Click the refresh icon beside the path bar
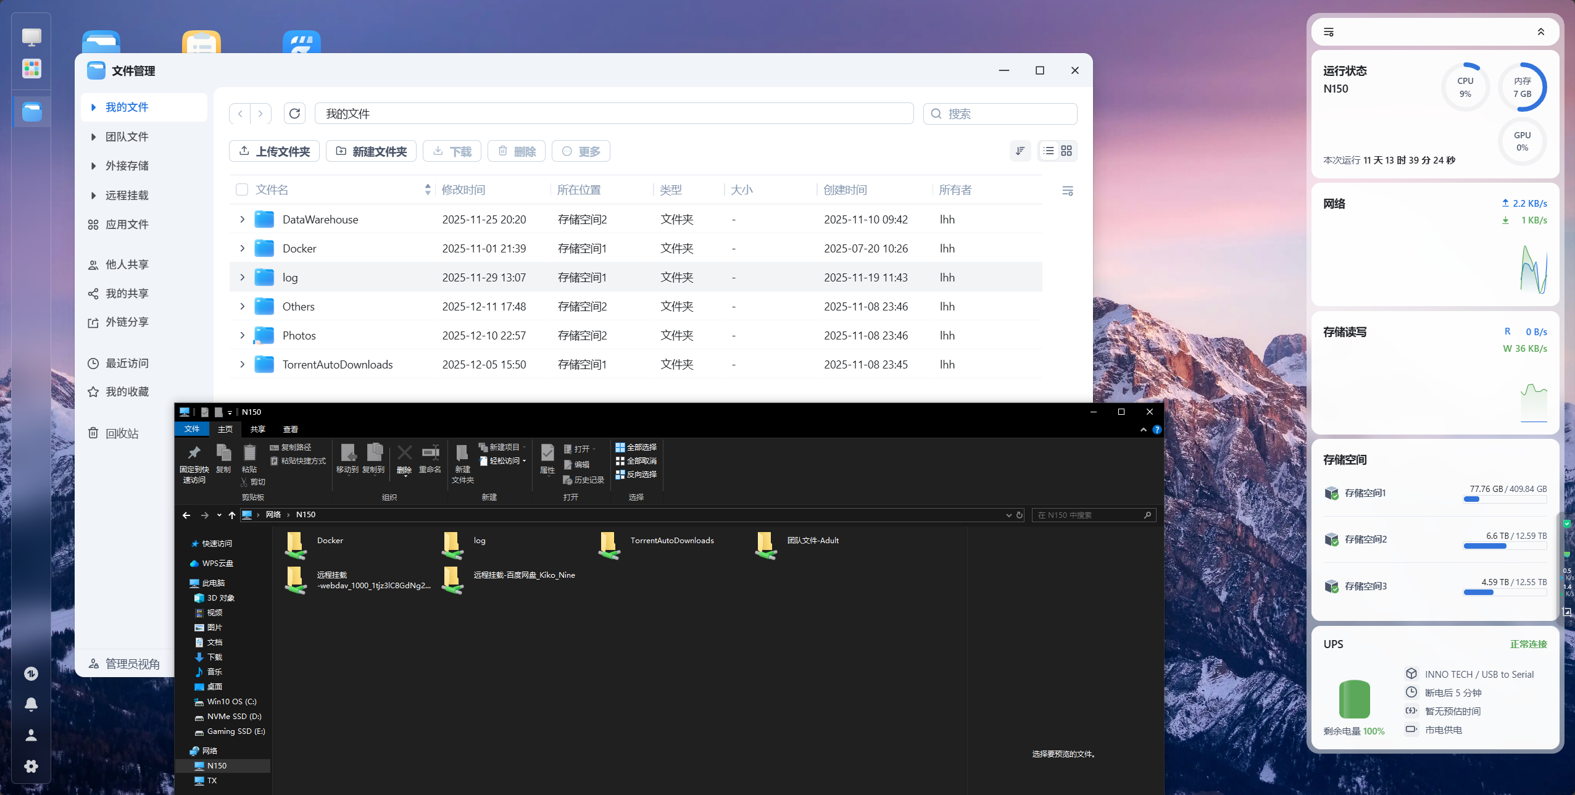The width and height of the screenshot is (1575, 795). [x=294, y=114]
